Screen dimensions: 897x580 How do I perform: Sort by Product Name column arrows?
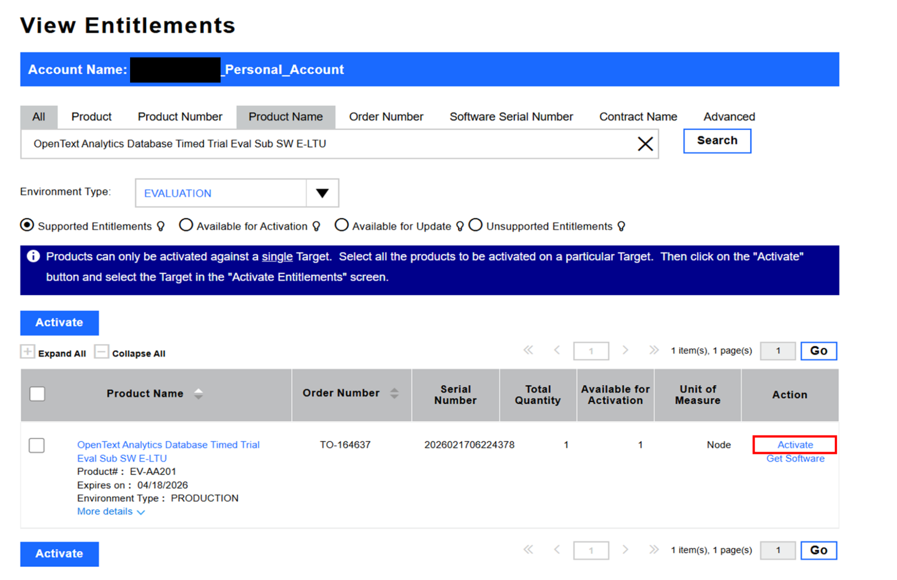[x=198, y=394]
